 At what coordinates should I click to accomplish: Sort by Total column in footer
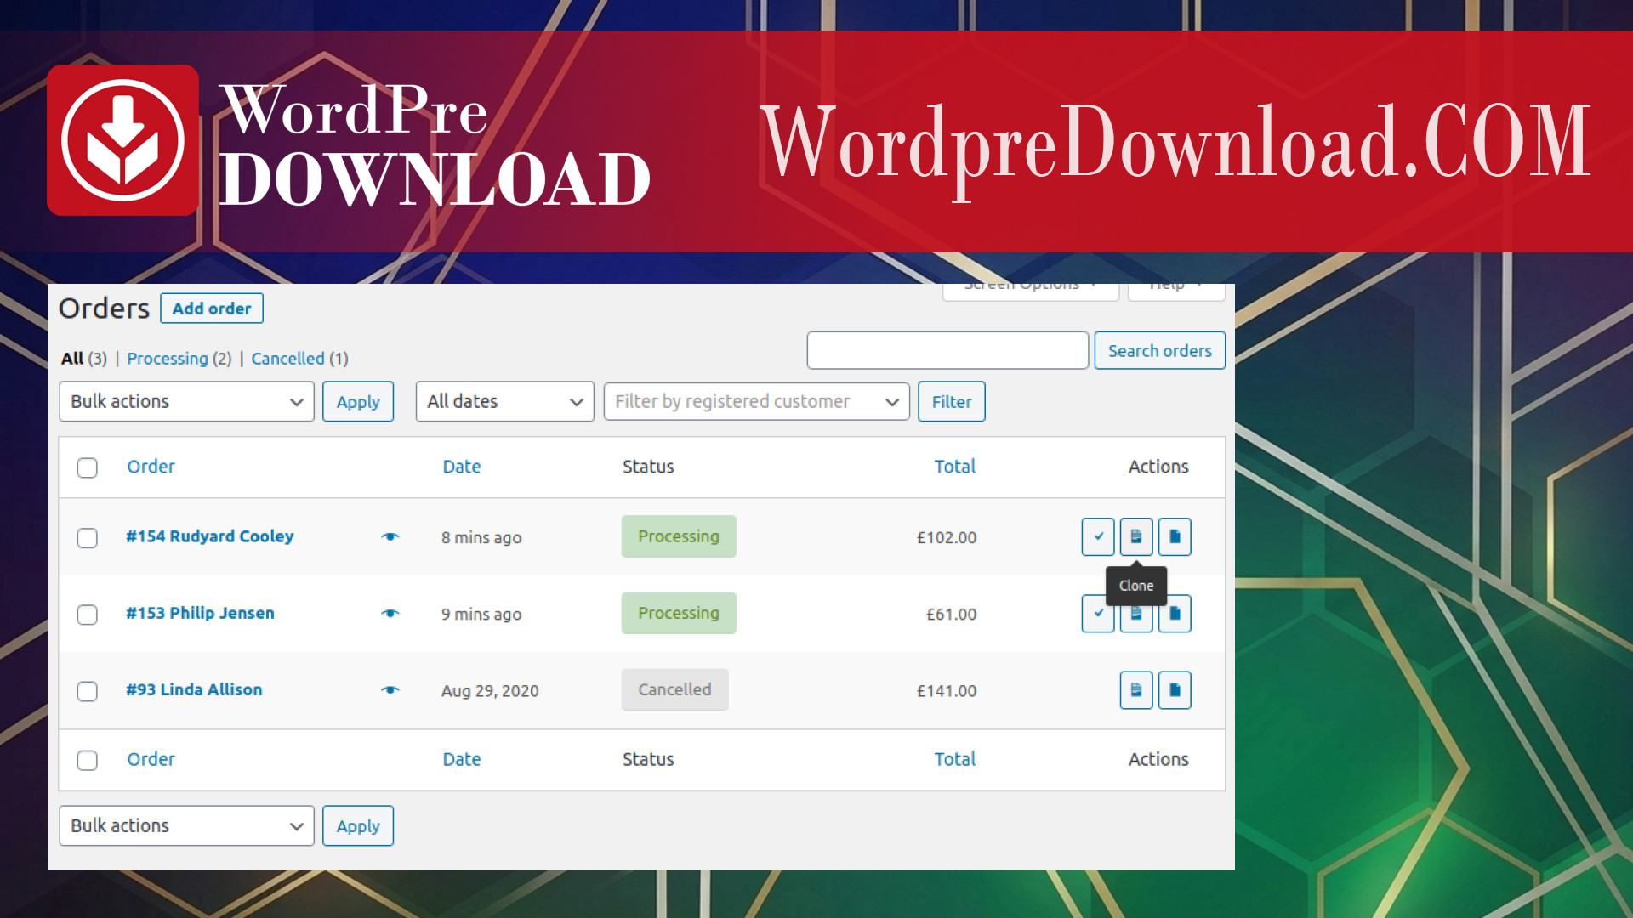[954, 759]
